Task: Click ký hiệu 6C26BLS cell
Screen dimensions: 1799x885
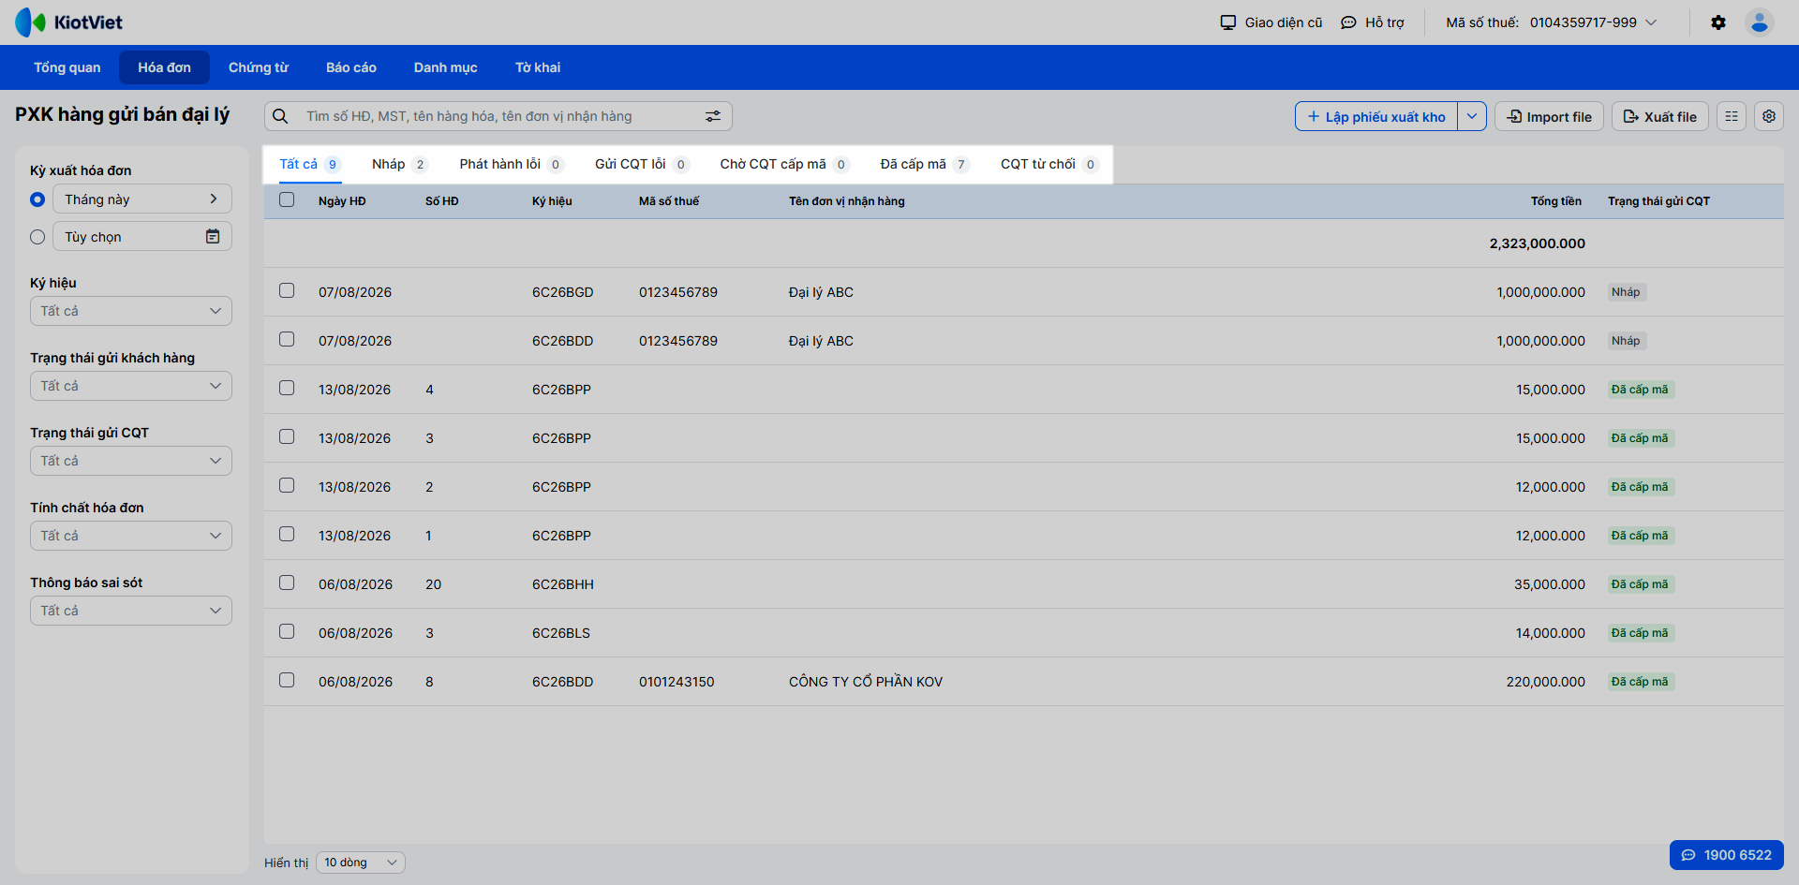Action: tap(561, 633)
